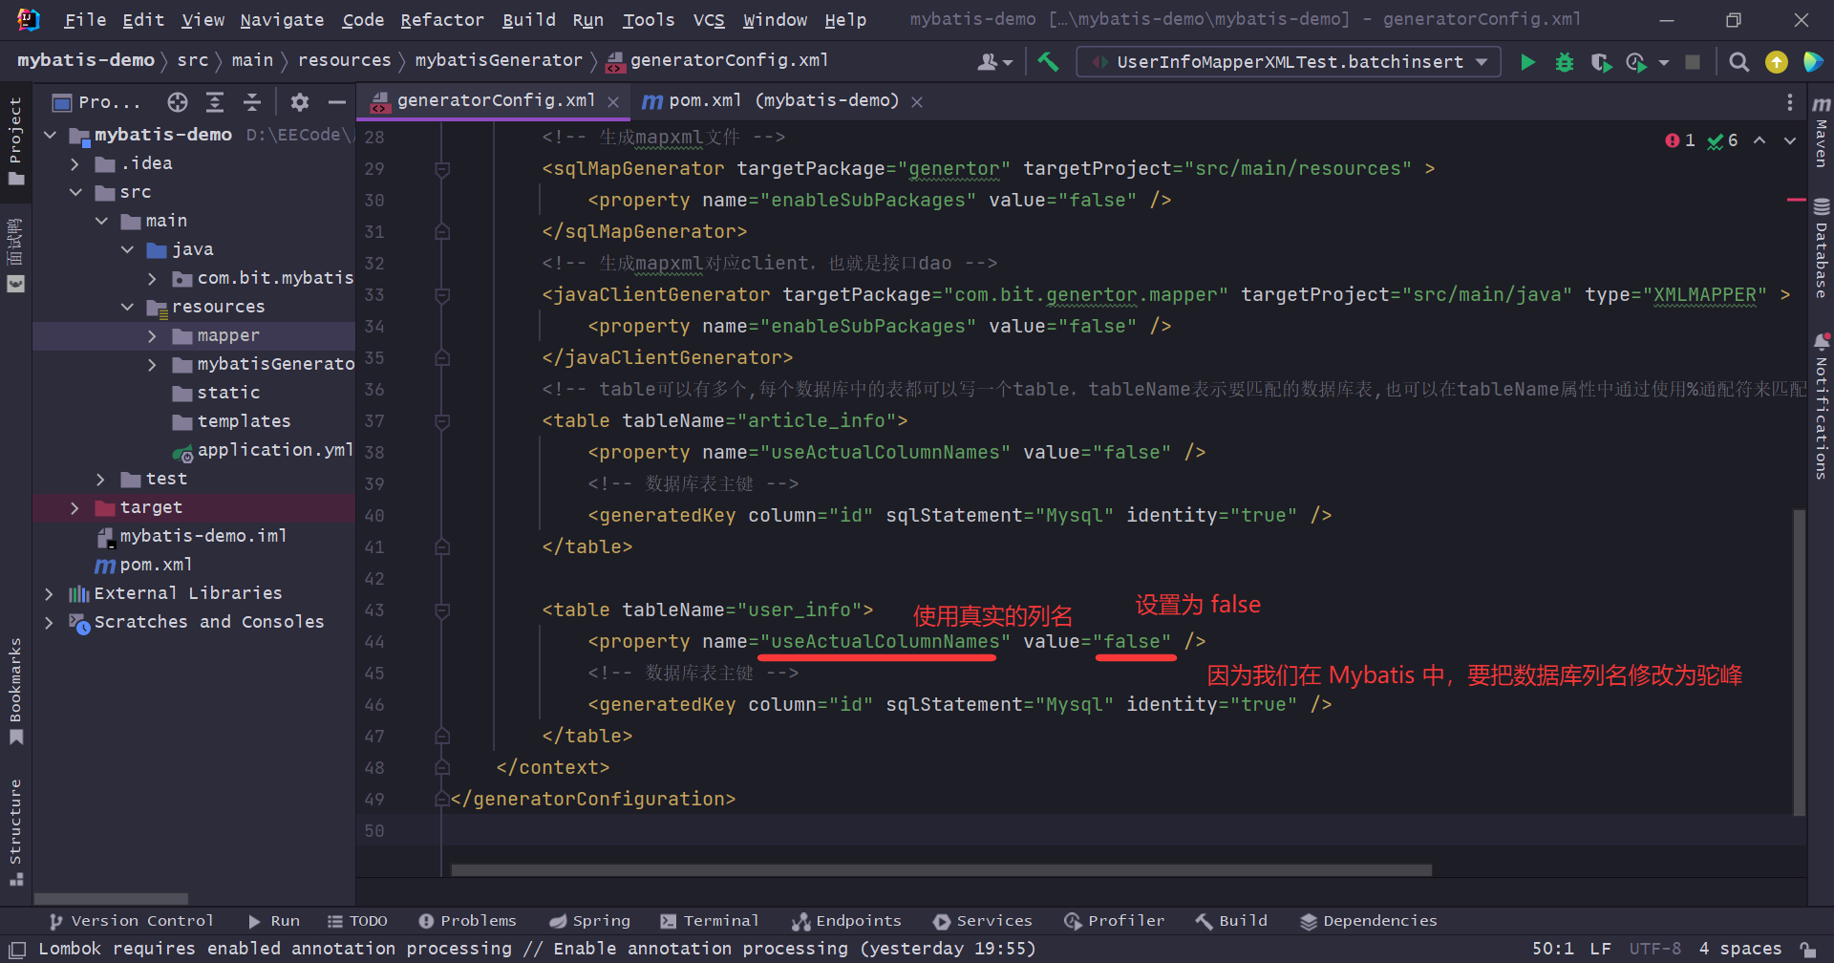Viewport: 1834px width, 963px height.
Task: Expand the com.bit.mybatis package
Action: 152,278
